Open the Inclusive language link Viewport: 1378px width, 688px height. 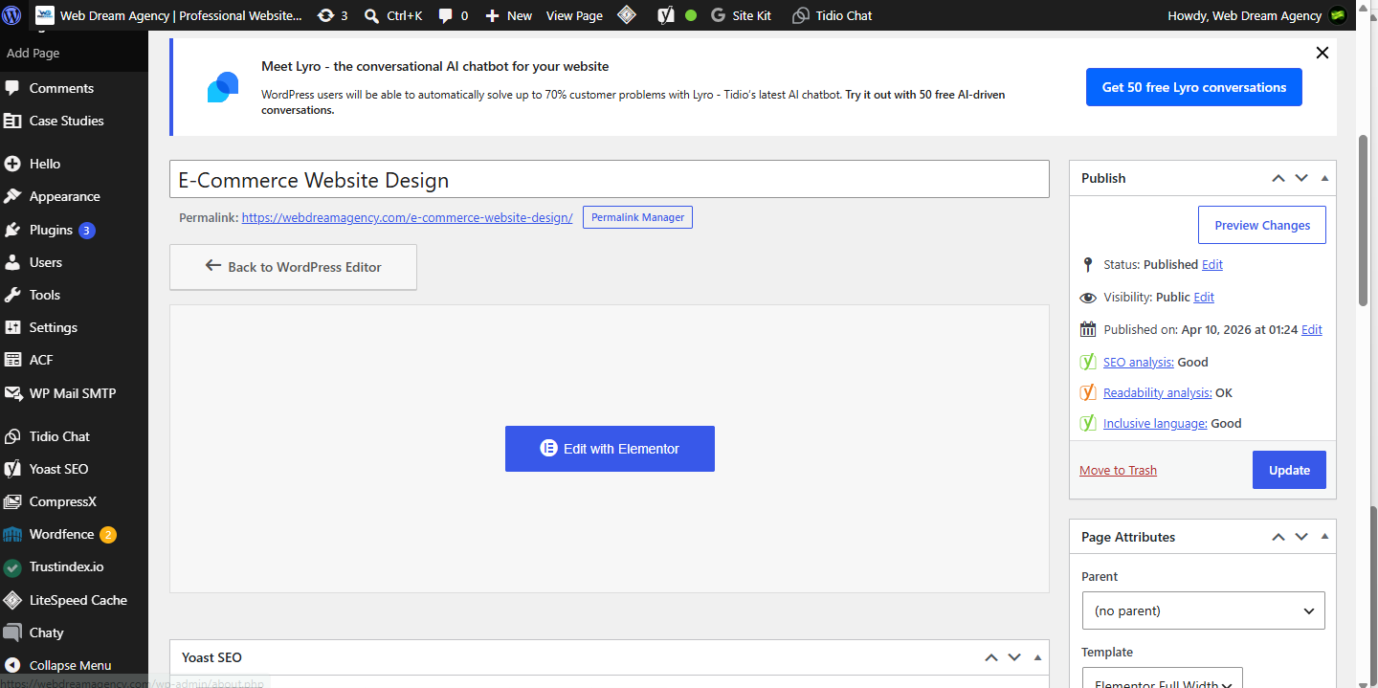click(1155, 423)
